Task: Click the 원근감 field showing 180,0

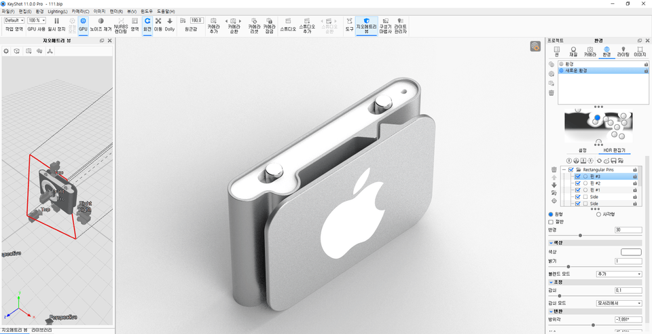Action: click(197, 20)
